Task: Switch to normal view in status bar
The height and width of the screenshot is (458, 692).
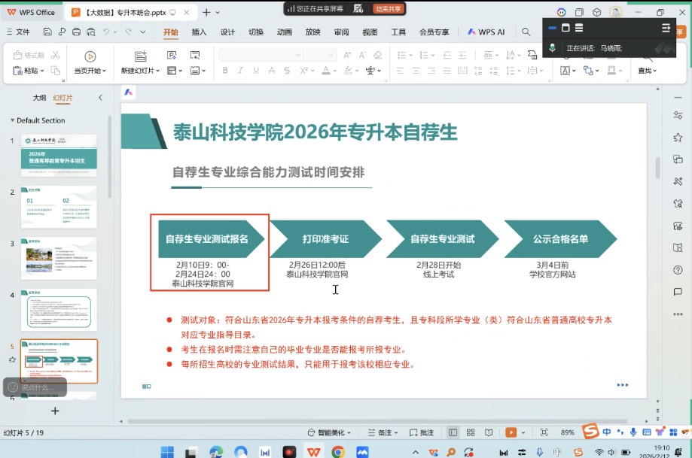Action: pos(453,432)
